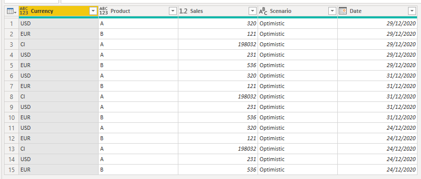Image resolution: width=421 pixels, height=179 pixels.
Task: Click Optimistic scenario cell in row 6
Action: [298, 76]
